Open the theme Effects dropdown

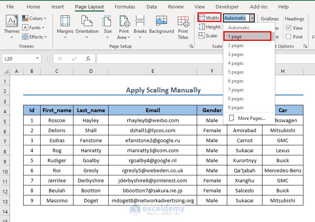click(x=34, y=37)
